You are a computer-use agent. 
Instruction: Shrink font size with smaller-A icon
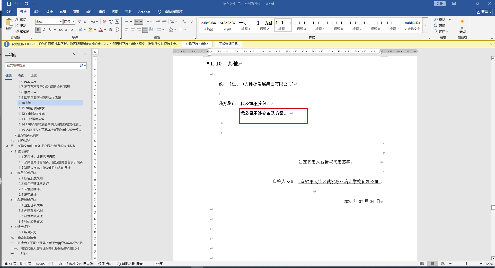pyautogui.click(x=85, y=22)
